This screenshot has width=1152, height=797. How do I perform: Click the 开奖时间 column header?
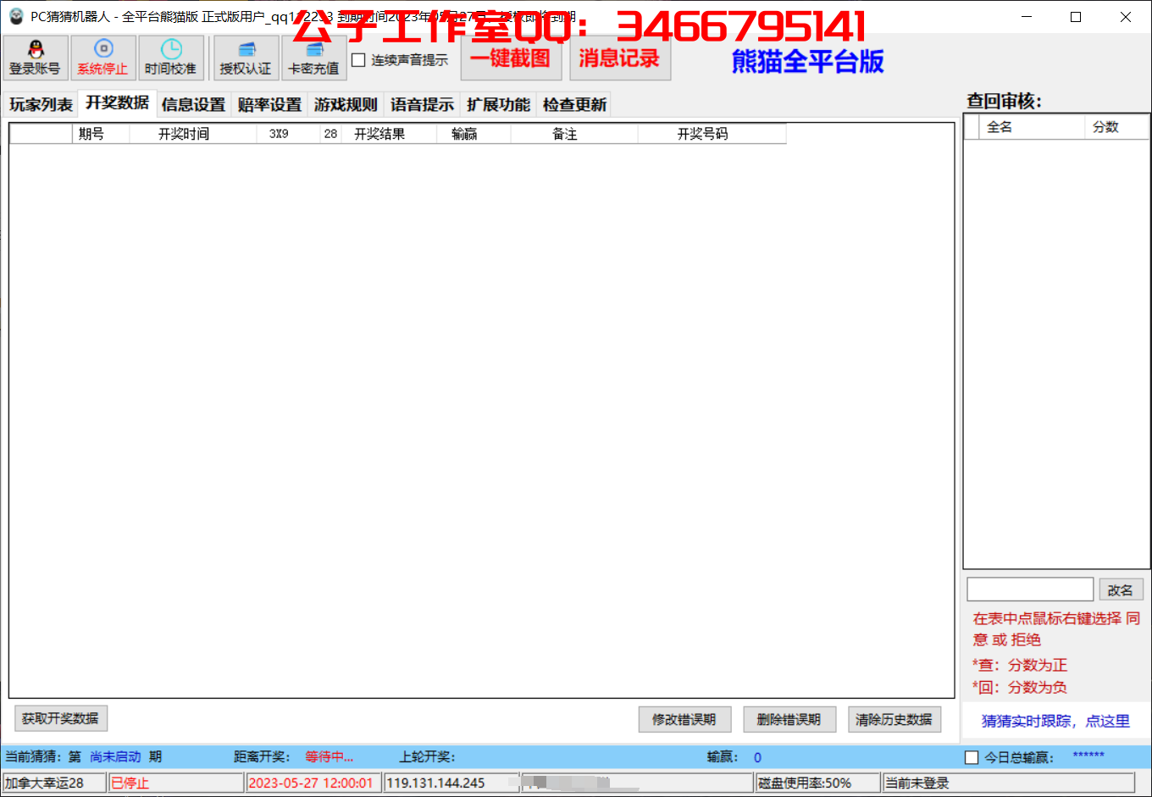point(192,134)
